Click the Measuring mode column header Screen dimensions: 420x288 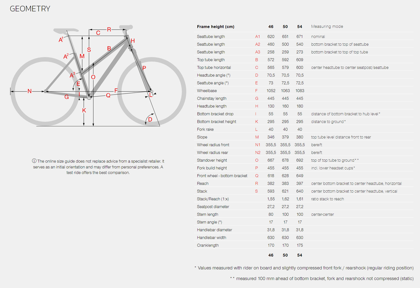click(327, 26)
